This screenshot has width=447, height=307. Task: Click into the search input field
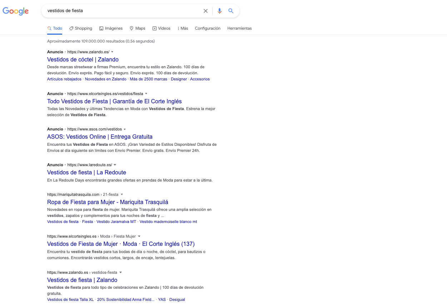pos(123,11)
